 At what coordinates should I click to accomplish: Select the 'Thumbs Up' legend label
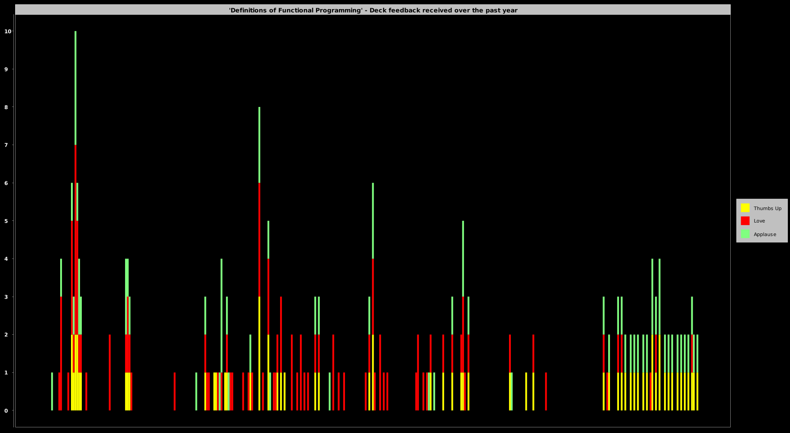click(x=767, y=208)
